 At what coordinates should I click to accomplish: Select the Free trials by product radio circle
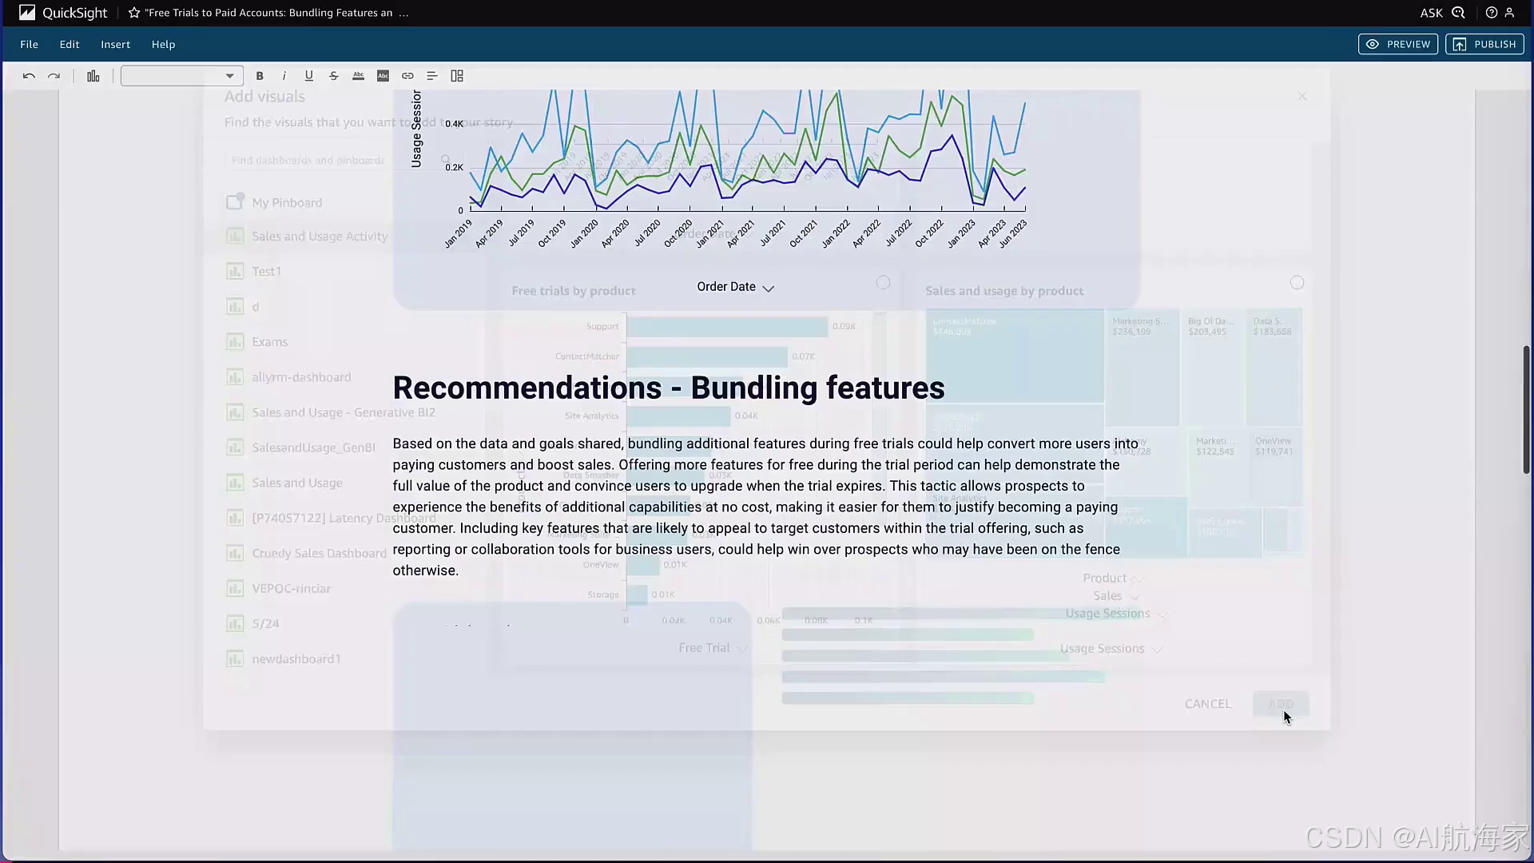coord(883,283)
